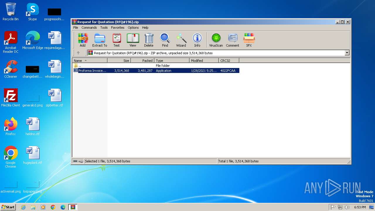The height and width of the screenshot is (211, 375).
Task: Open the Favorites menu
Action: pos(117,28)
